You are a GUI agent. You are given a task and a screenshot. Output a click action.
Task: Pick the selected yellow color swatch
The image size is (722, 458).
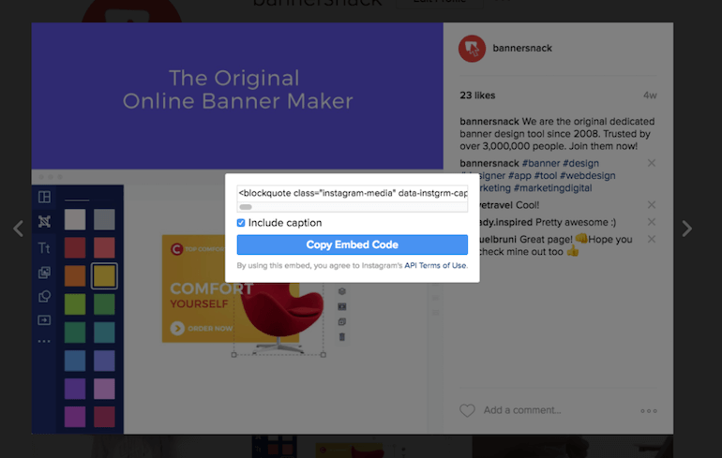[104, 276]
